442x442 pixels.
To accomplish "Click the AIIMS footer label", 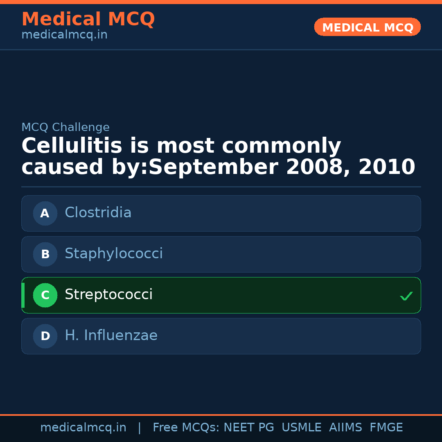I will pyautogui.click(x=345, y=428).
